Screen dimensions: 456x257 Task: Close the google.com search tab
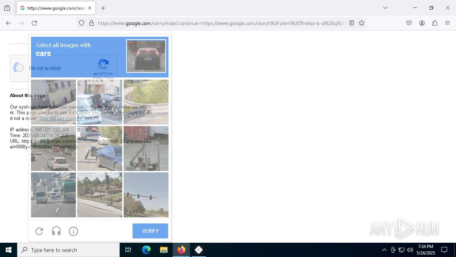(x=90, y=8)
